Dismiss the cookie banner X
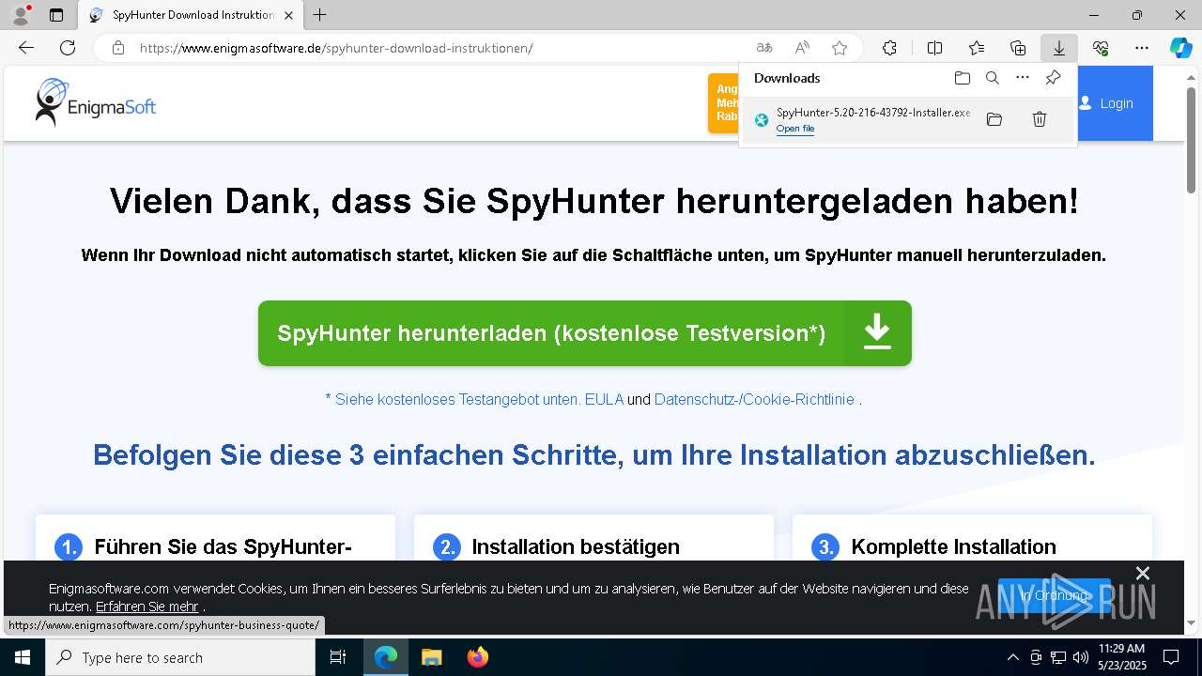 [x=1142, y=573]
